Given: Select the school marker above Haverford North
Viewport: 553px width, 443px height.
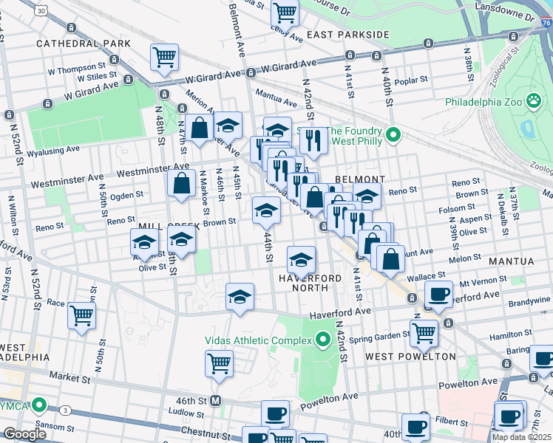Looking at the screenshot, I should click(301, 261).
